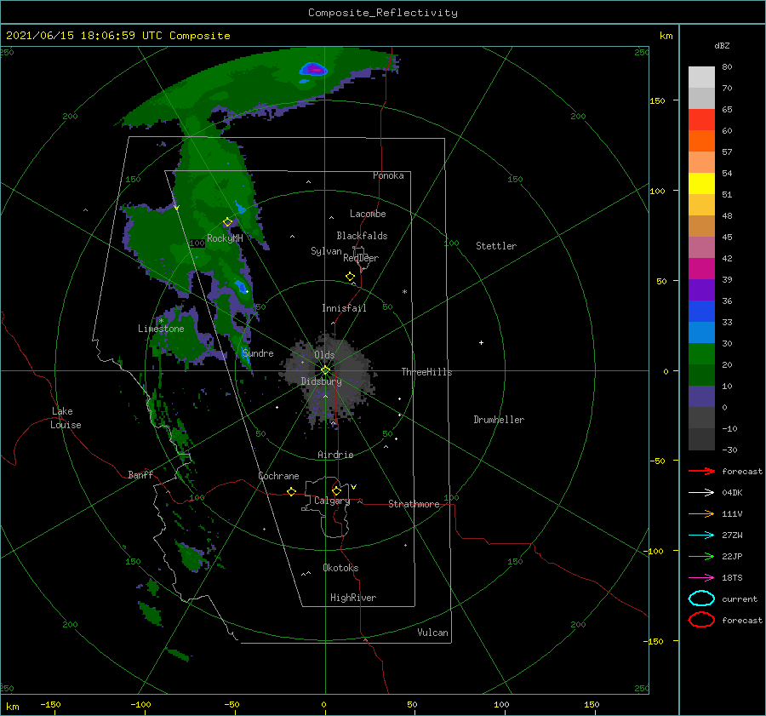Click the red 'forecast' ellipse legend icon

click(x=701, y=620)
